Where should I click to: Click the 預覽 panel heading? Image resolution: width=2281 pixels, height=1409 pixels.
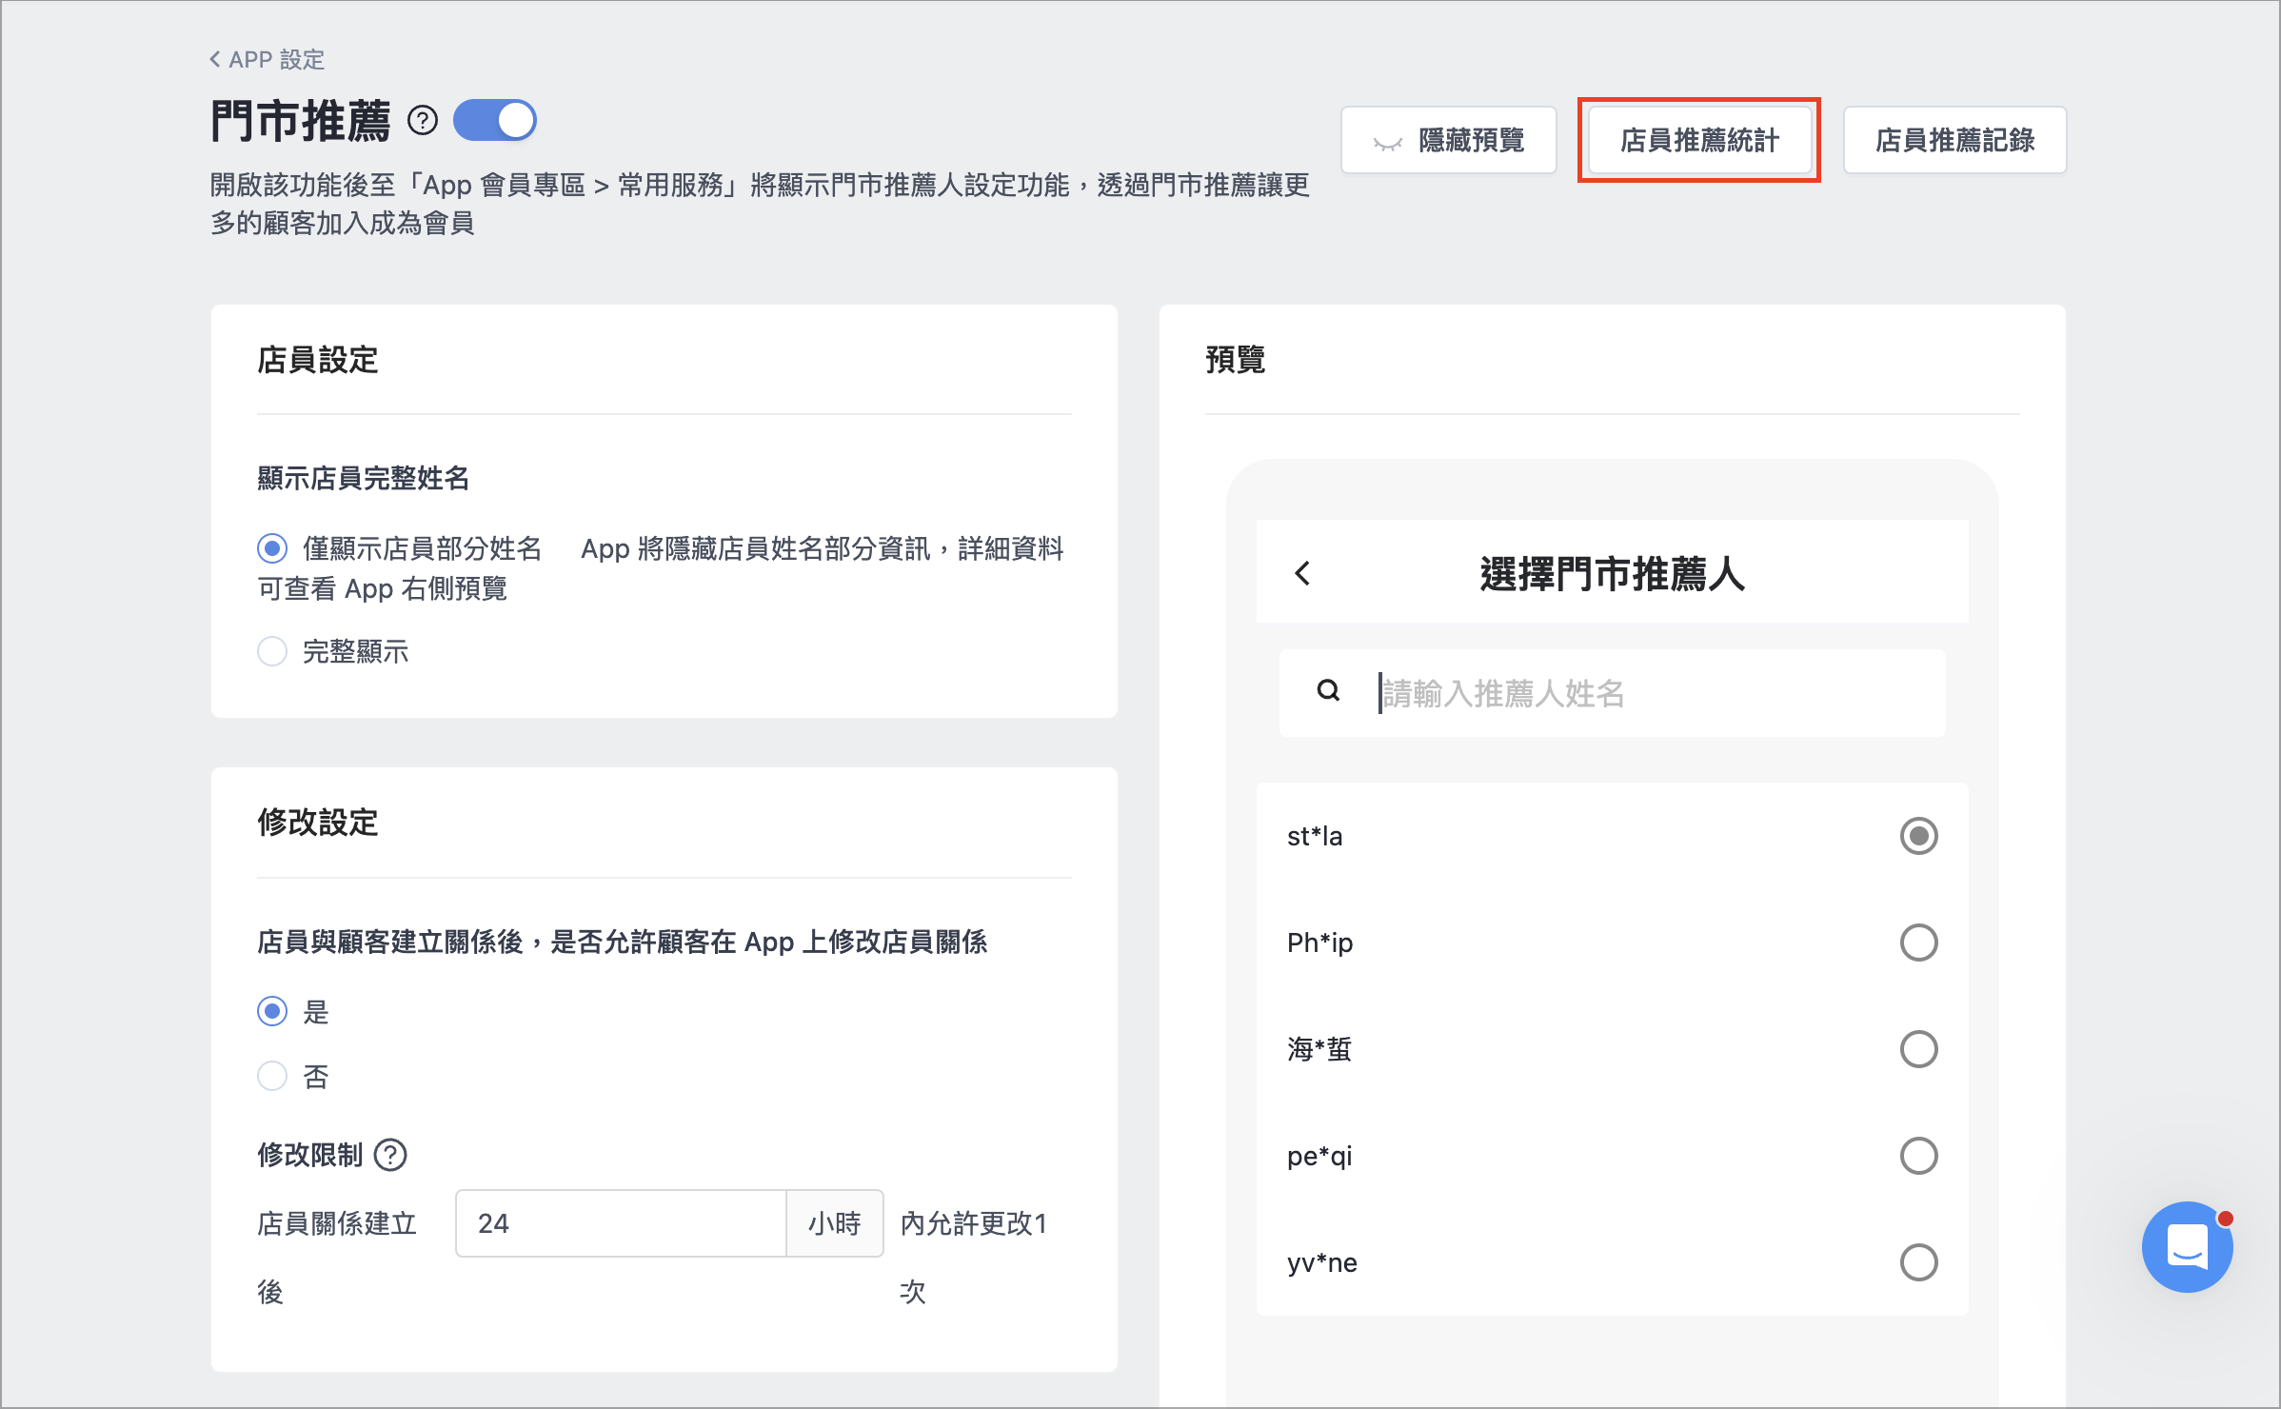tap(1235, 361)
